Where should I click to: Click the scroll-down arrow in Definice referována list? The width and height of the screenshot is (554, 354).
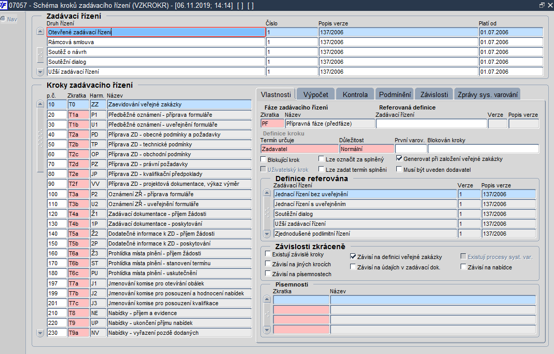click(x=267, y=234)
